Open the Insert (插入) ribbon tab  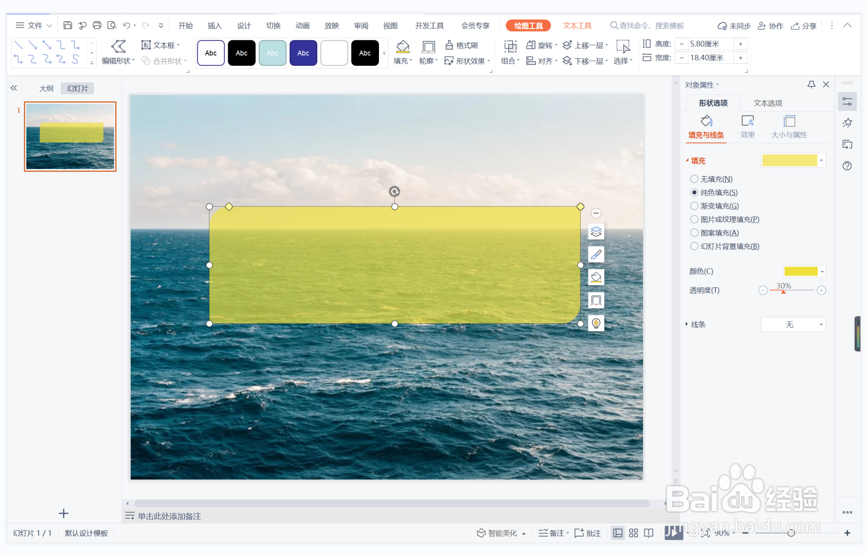[214, 26]
